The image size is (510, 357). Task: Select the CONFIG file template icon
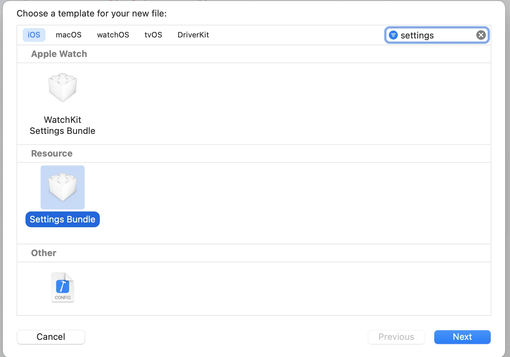tap(63, 287)
